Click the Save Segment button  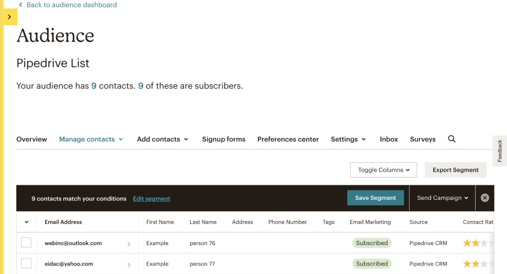click(x=375, y=198)
